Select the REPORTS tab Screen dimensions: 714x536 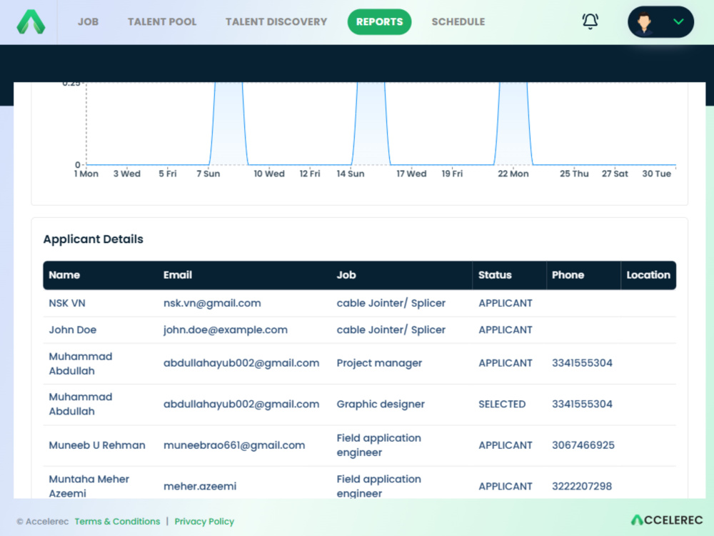coord(379,21)
